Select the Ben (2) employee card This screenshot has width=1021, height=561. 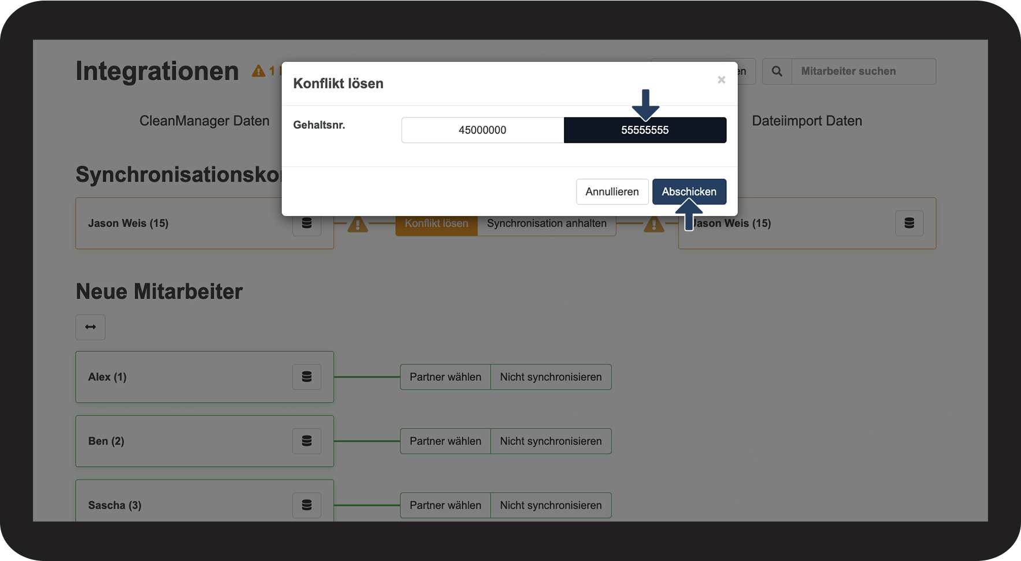click(205, 441)
